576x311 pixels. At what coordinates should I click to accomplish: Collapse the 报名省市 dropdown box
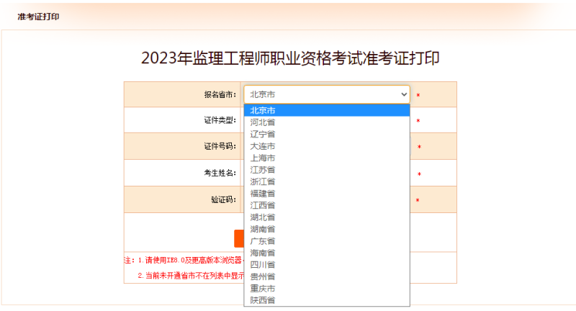(326, 94)
